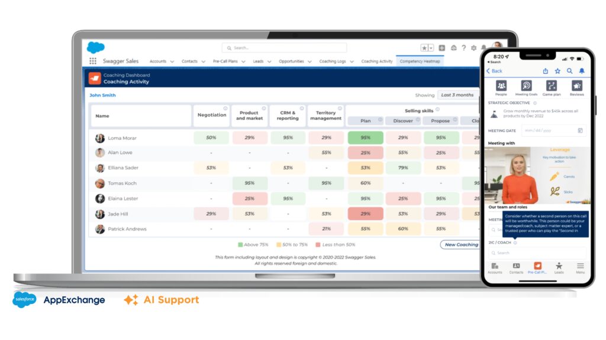
Task: Click Tomas Koch's 60% Plan cell
Action: click(x=365, y=183)
